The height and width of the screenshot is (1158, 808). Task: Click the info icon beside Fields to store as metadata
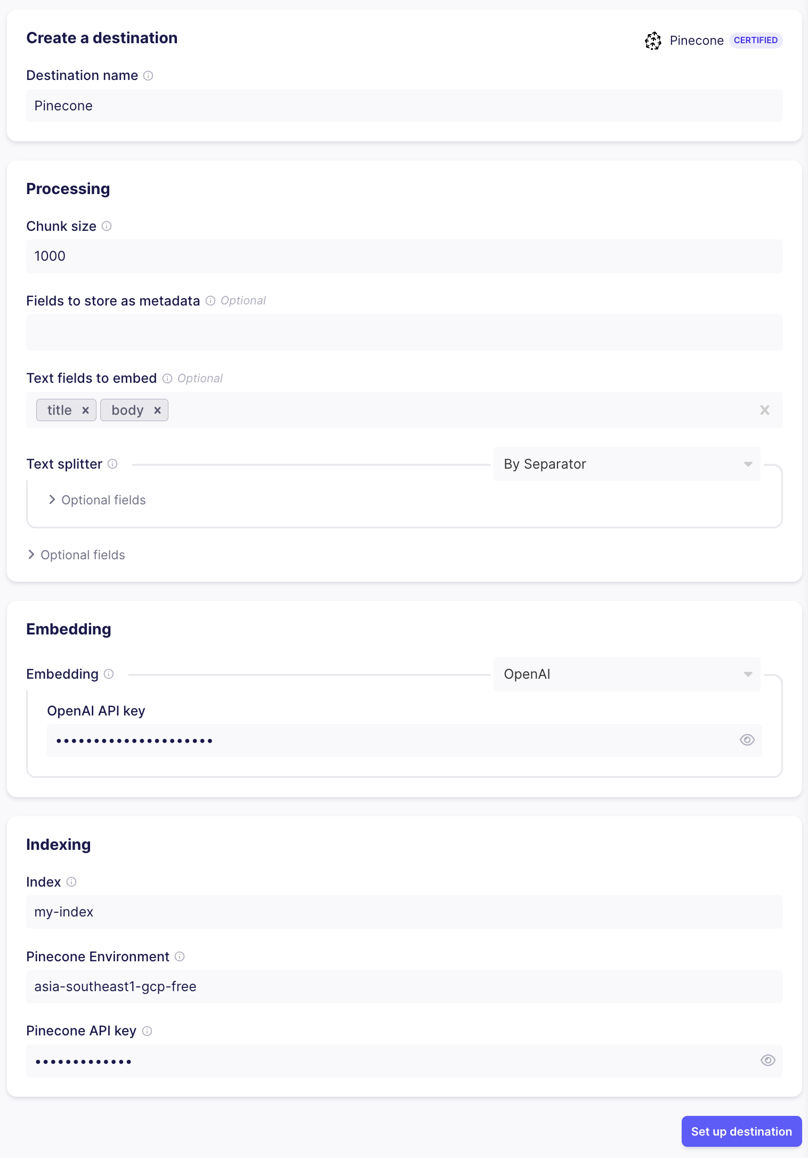pos(211,301)
